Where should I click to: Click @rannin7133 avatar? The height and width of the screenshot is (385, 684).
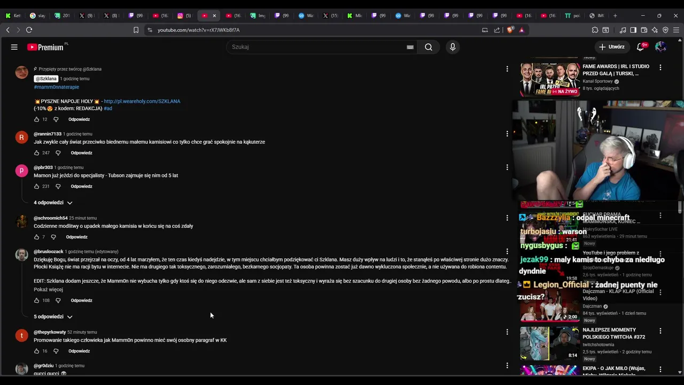21,137
